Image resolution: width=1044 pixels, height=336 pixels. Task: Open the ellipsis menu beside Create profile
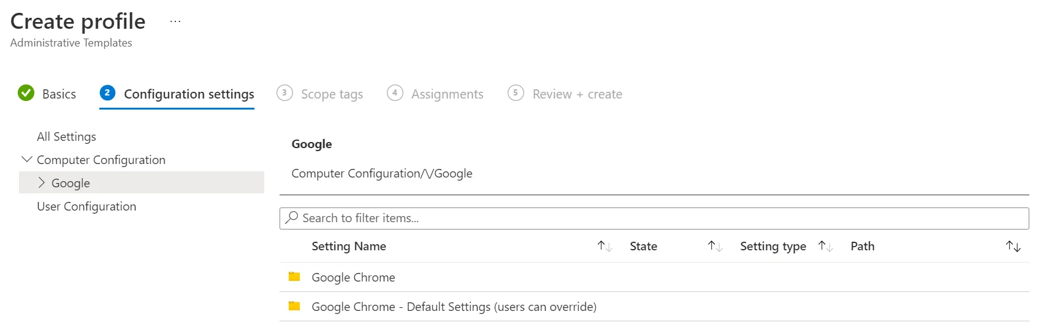[x=175, y=21]
